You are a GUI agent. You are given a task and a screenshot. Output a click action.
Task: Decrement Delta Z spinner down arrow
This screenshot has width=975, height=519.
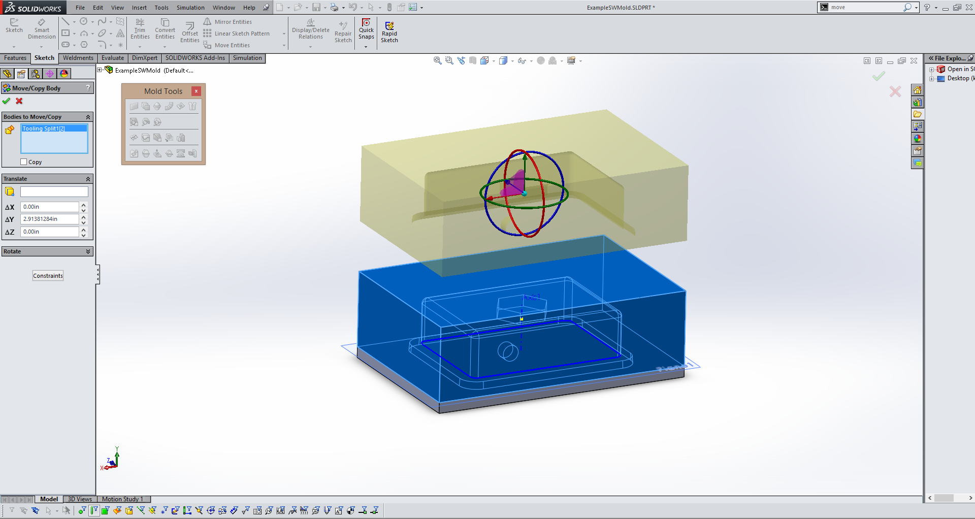[84, 234]
